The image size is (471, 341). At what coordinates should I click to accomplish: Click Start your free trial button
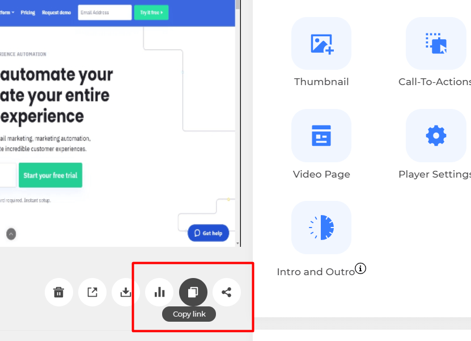[x=50, y=175]
